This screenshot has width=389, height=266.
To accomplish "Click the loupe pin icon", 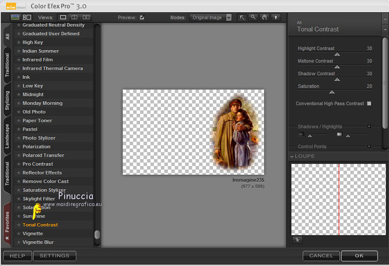I will point(297,240).
